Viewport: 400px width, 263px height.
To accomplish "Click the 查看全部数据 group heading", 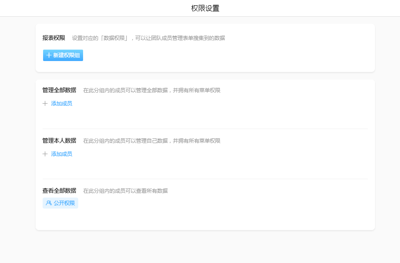I will tap(59, 191).
